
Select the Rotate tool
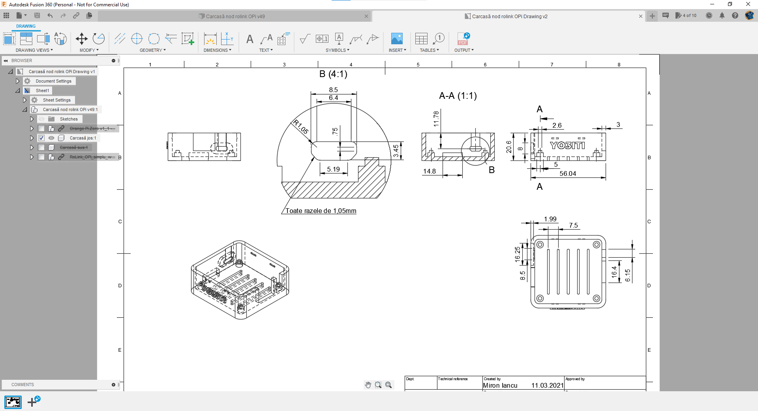99,39
